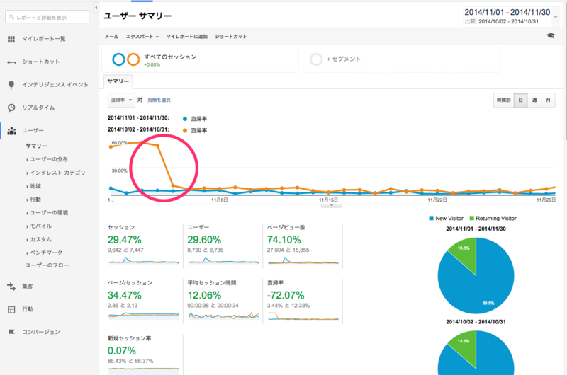This screenshot has height=375, width=567.
Task: Open My Reports list grid icon
Action: pyautogui.click(x=11, y=39)
